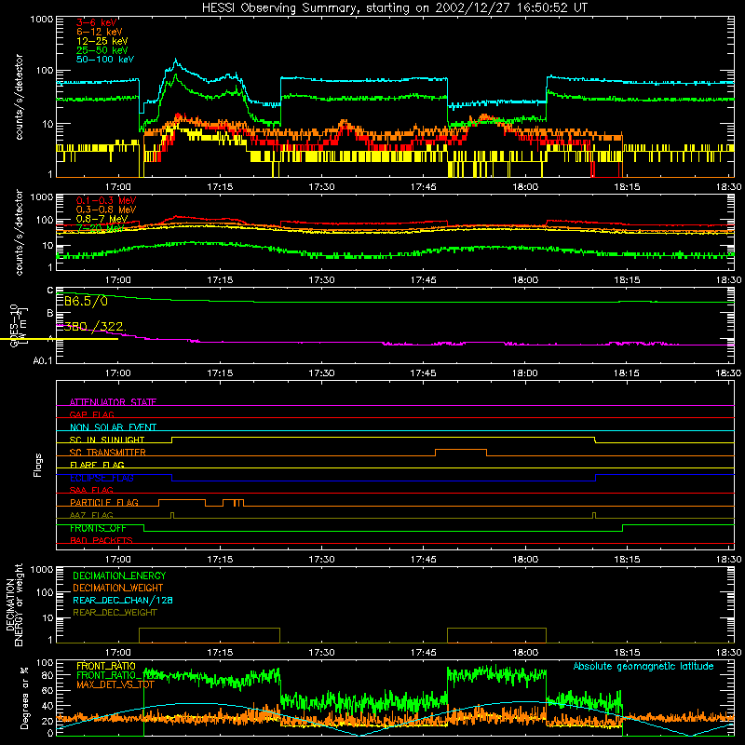Click the yellow 0.8-7 MeV legend label
The image size is (745, 745).
coord(102,219)
